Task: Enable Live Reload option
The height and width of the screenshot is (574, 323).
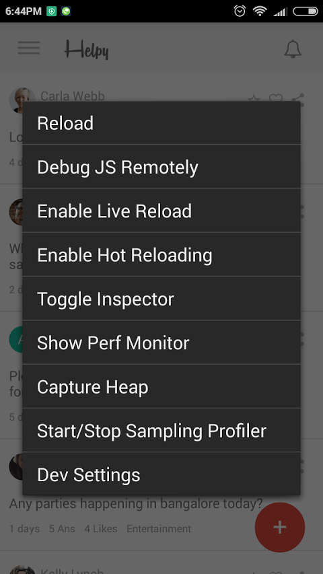Action: tap(161, 211)
